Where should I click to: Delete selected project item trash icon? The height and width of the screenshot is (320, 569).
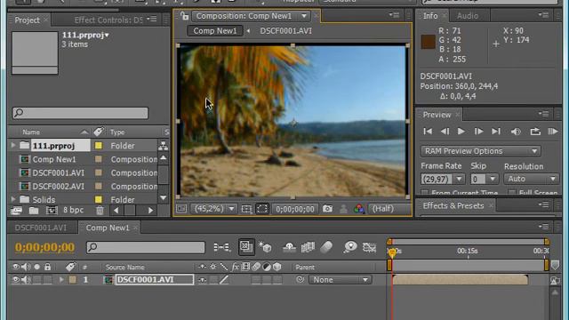click(x=100, y=210)
